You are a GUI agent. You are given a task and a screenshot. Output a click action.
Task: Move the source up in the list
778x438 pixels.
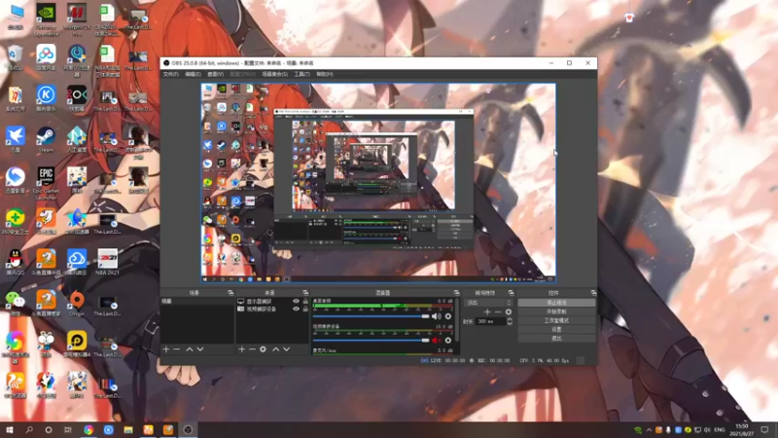click(276, 349)
